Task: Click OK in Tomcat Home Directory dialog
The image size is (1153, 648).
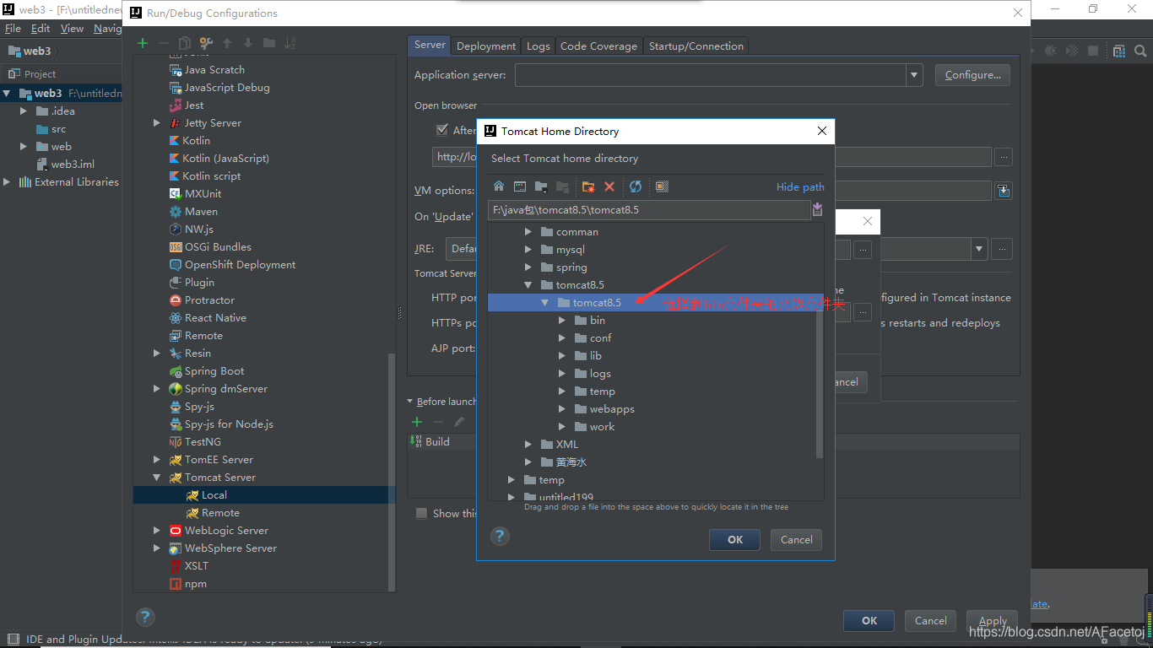Action: pyautogui.click(x=735, y=540)
